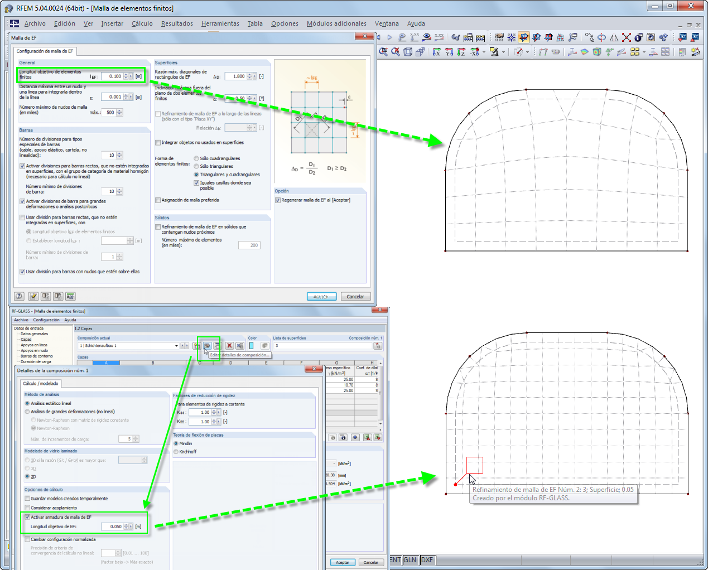Check Considerar acoplamiento option
This screenshot has height=570, width=708.
(x=27, y=508)
